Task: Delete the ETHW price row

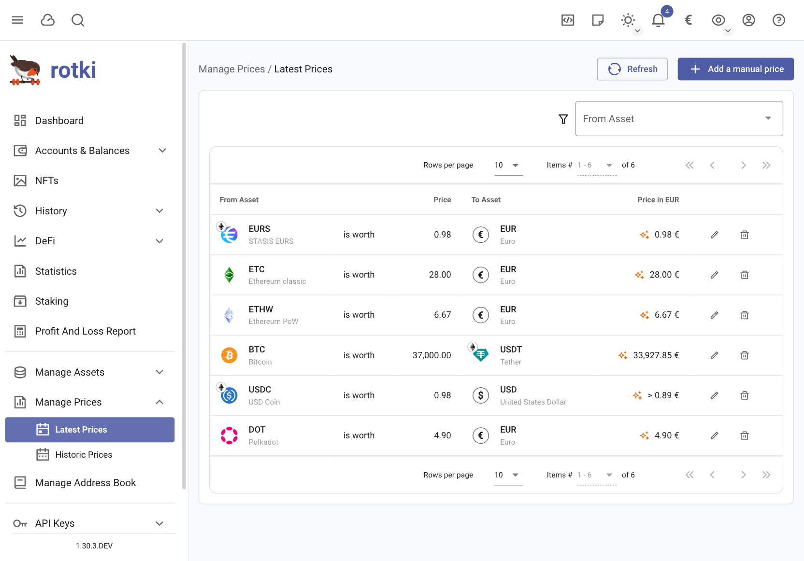Action: click(745, 315)
